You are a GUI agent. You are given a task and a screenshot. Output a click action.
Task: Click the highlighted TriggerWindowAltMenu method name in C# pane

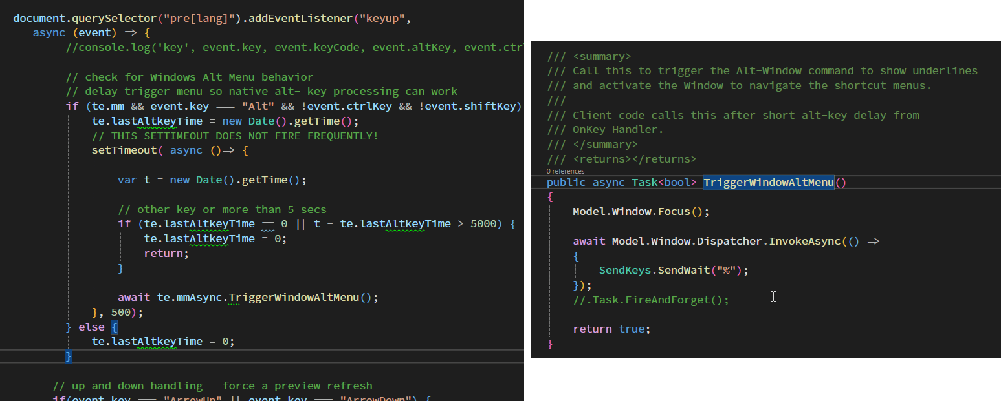click(769, 182)
